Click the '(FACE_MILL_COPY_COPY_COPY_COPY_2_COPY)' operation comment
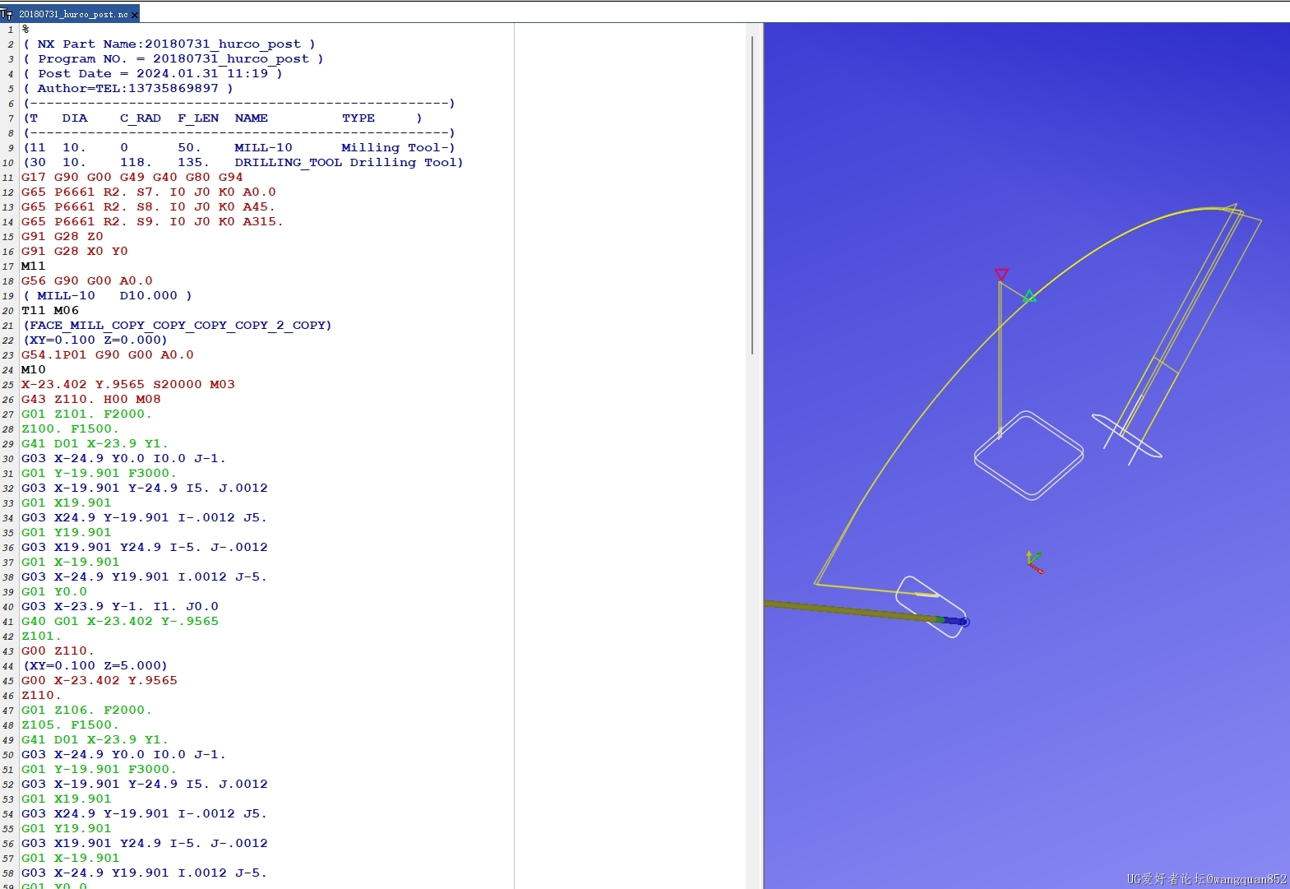This screenshot has width=1290, height=889. [x=178, y=326]
